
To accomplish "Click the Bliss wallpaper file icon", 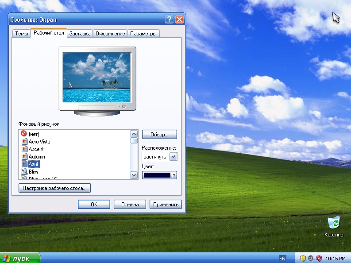I will (24, 172).
